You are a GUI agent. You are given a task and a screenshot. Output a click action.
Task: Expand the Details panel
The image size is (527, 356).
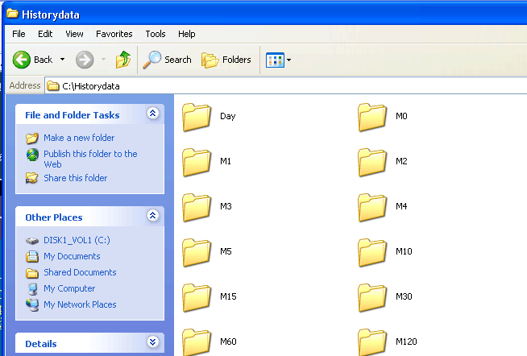tap(152, 342)
